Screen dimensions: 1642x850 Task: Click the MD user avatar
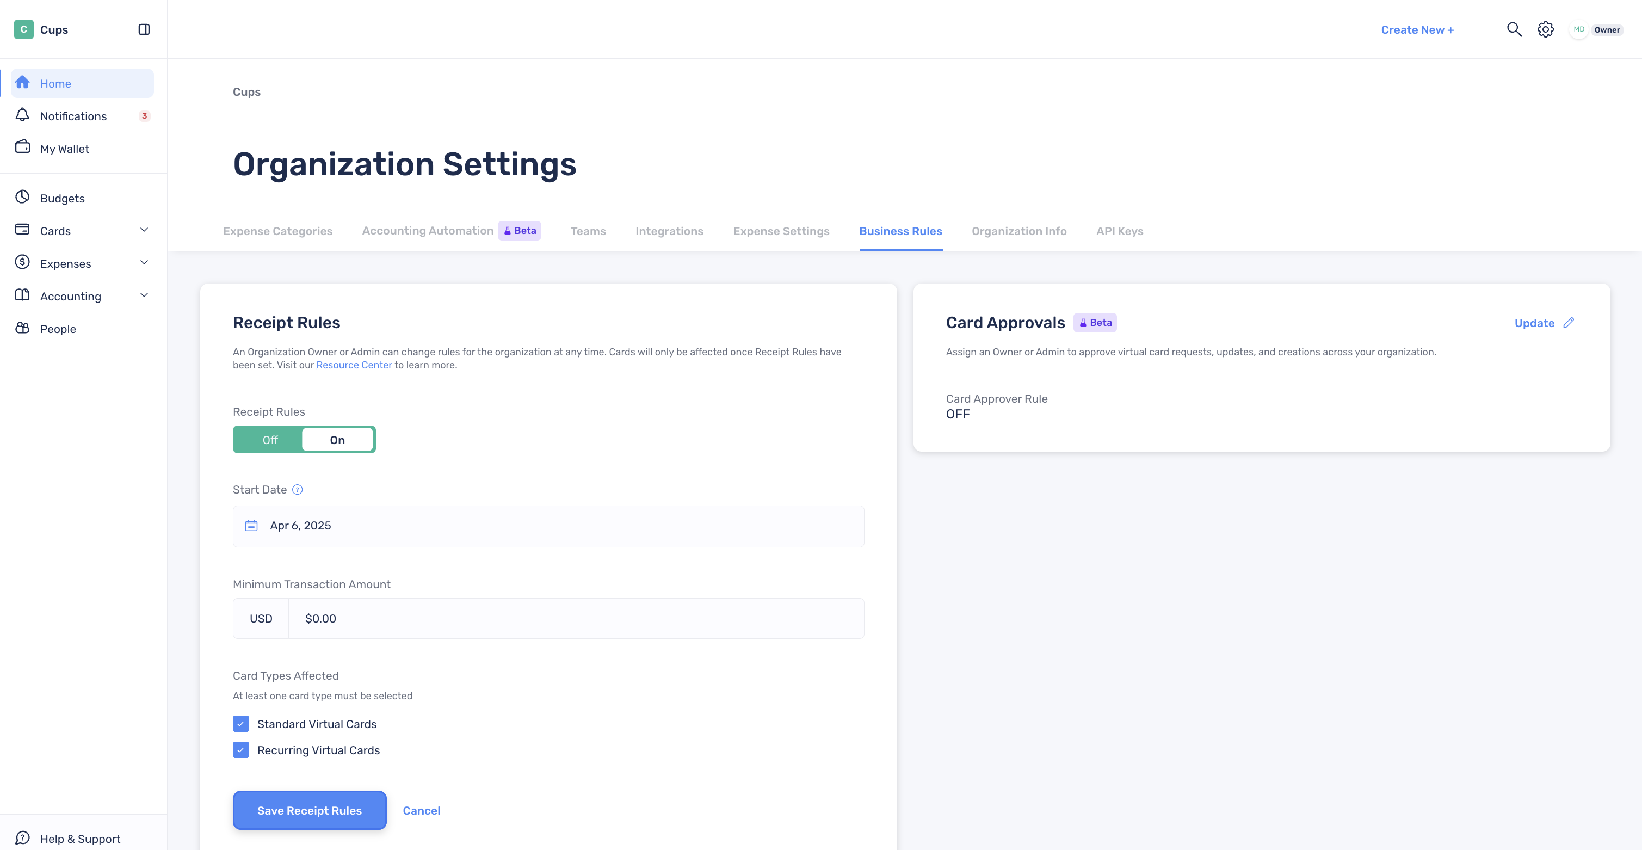(1579, 29)
